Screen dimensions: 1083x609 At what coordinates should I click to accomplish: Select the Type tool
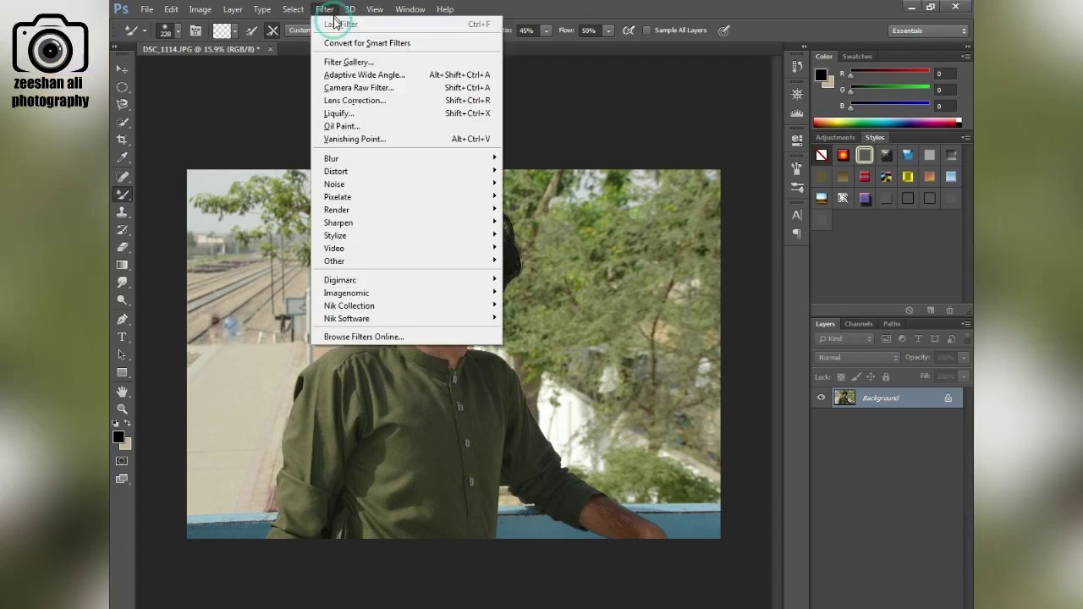pyautogui.click(x=122, y=337)
